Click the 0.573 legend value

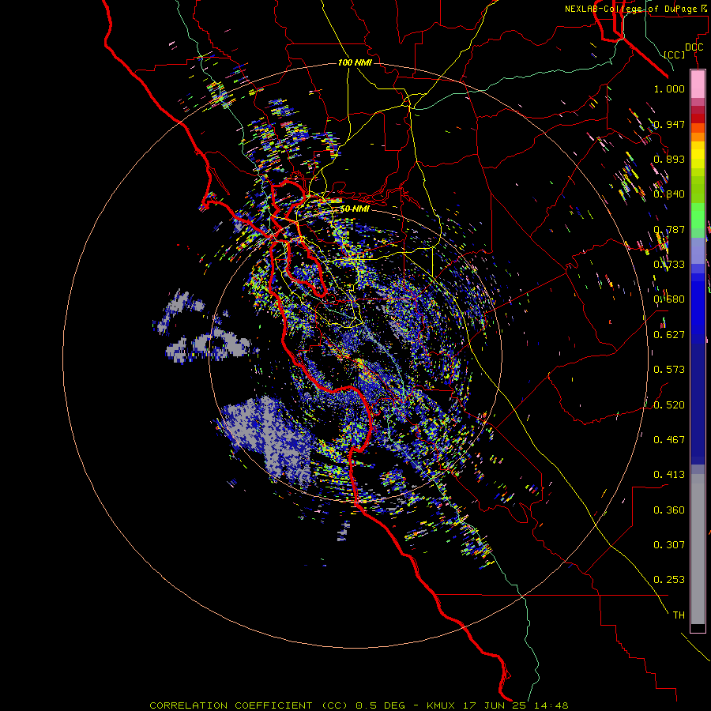click(669, 370)
